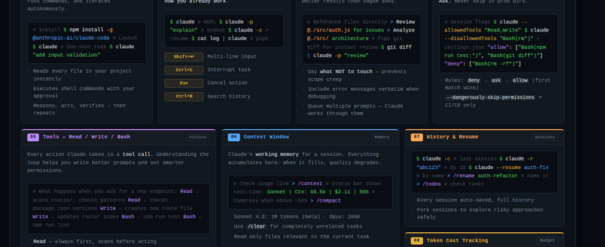Click the Budget tag on Token Cost card

546,240
